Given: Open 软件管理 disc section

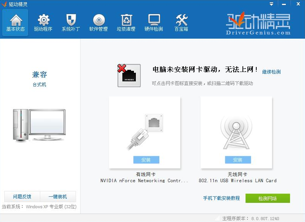Looking at the screenshot, I should pyautogui.click(x=99, y=23).
